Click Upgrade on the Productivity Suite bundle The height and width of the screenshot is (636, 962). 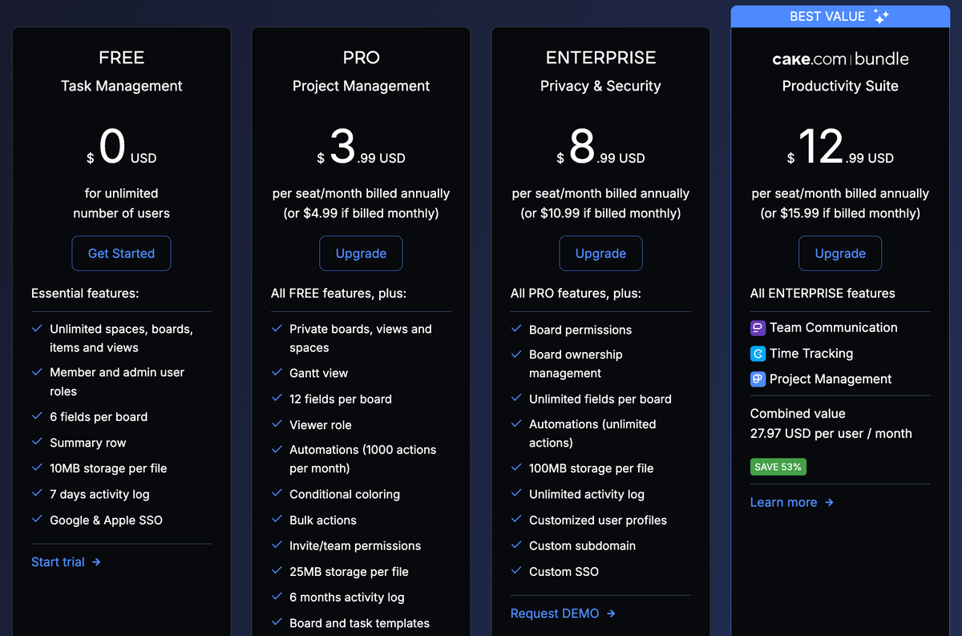(x=840, y=253)
